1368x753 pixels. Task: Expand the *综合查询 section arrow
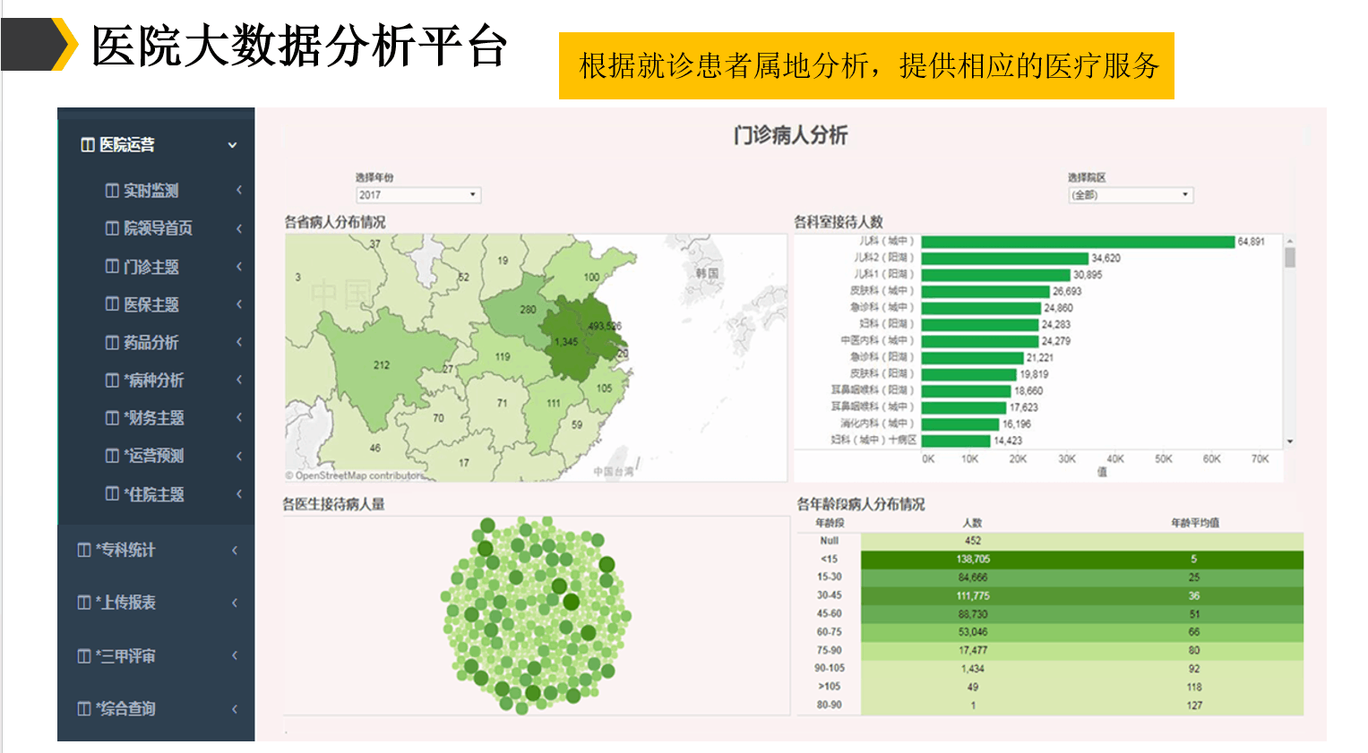(235, 709)
